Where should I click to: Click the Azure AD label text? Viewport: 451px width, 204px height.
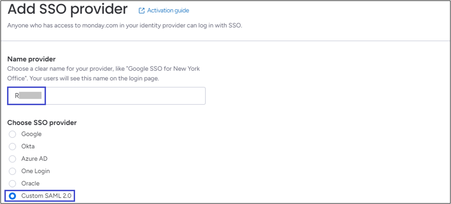(34, 159)
